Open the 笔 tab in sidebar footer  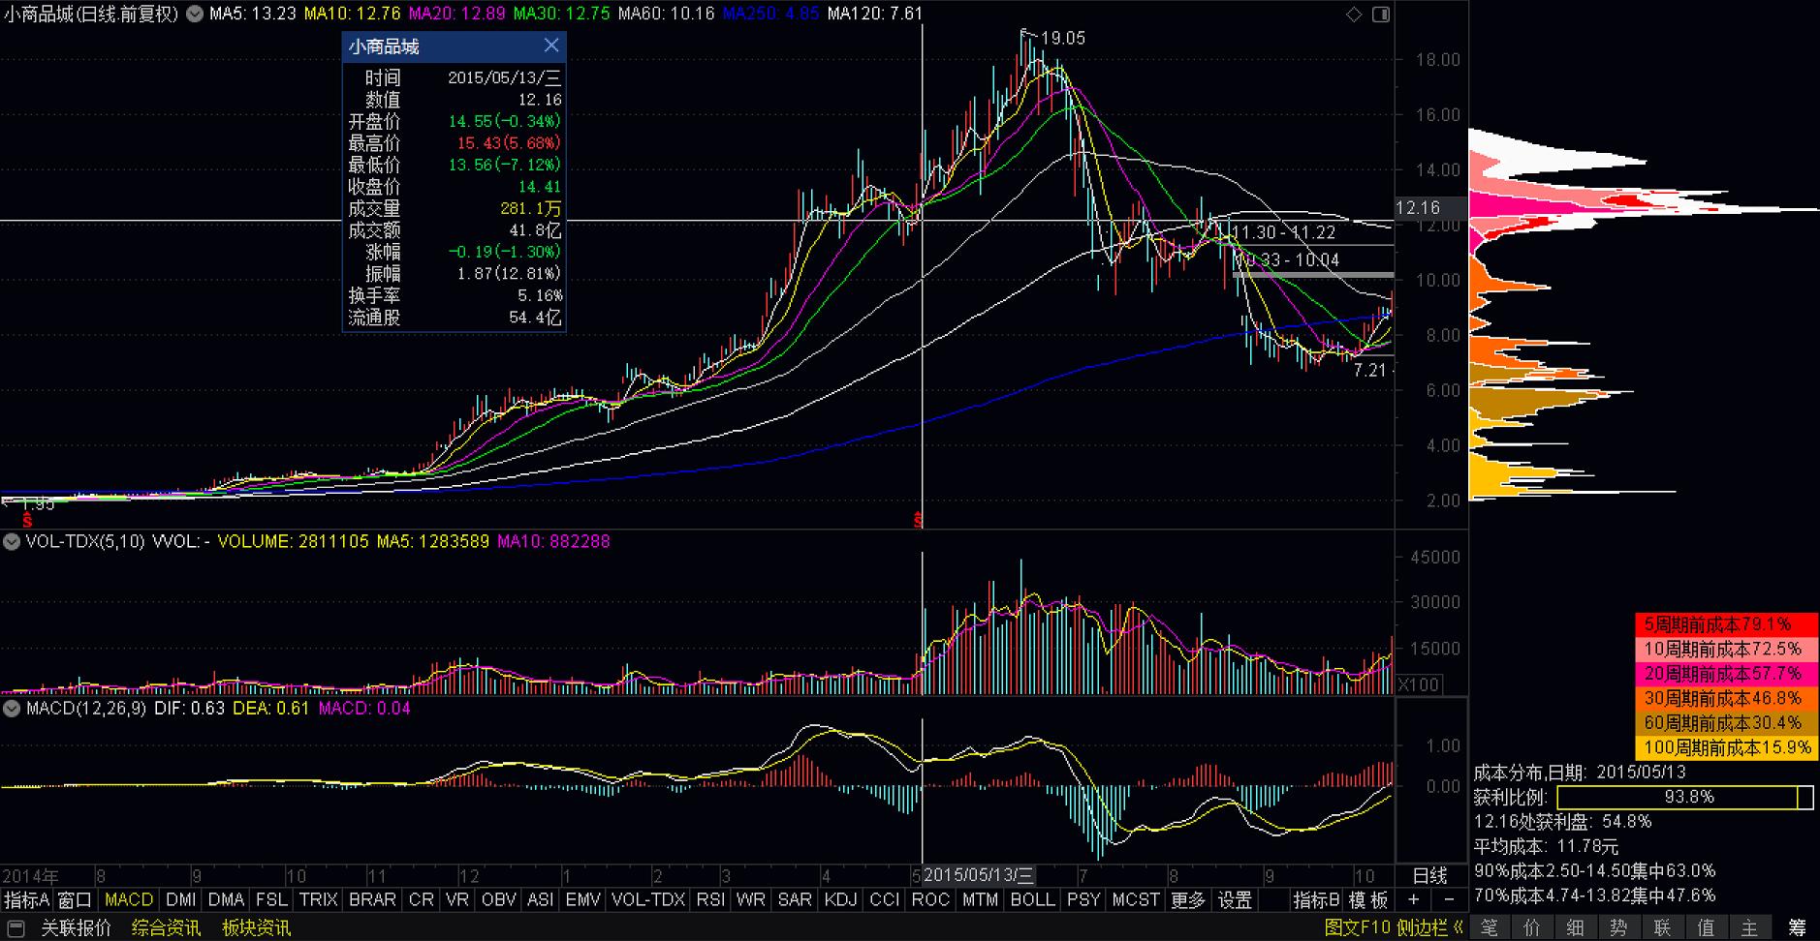tap(1490, 927)
